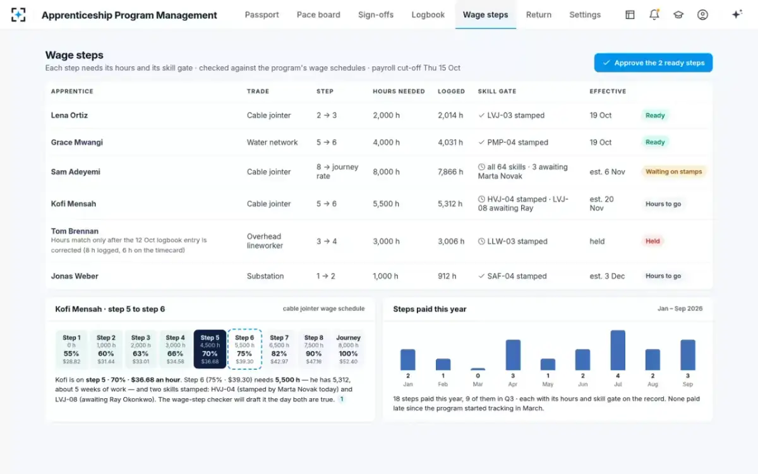
Task: Sort by the Apprentice column header
Action: [72, 92]
